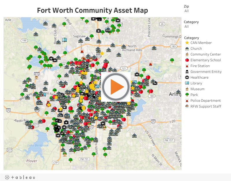This screenshot has width=231, height=181.
Task: Click the Library book legend icon
Action: tap(187, 83)
